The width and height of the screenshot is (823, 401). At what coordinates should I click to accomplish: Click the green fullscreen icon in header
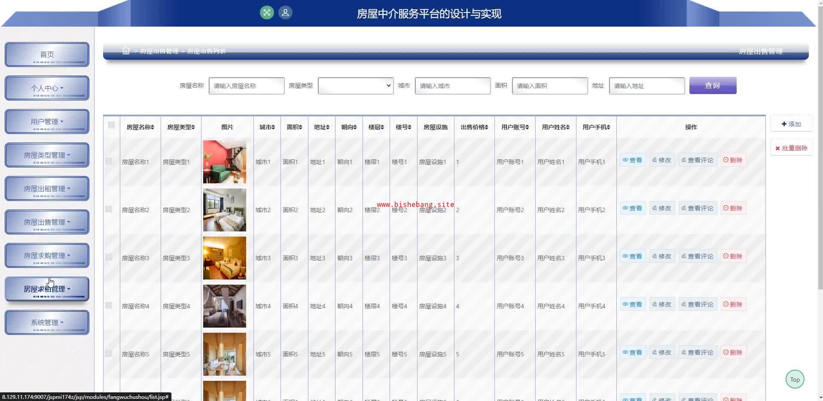(x=267, y=12)
